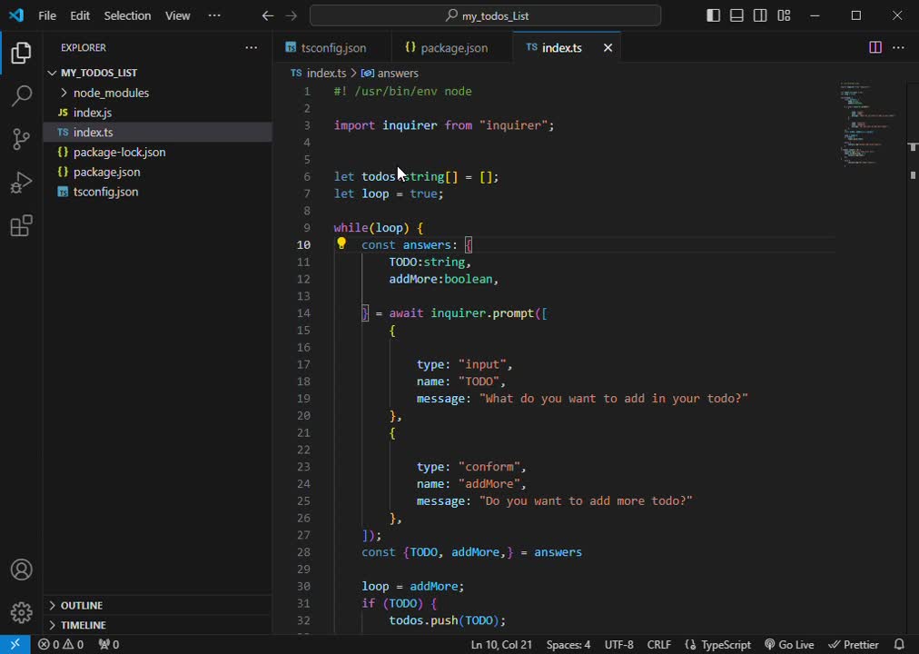
Task: Click "conform" string on line 23
Action: coord(489,467)
